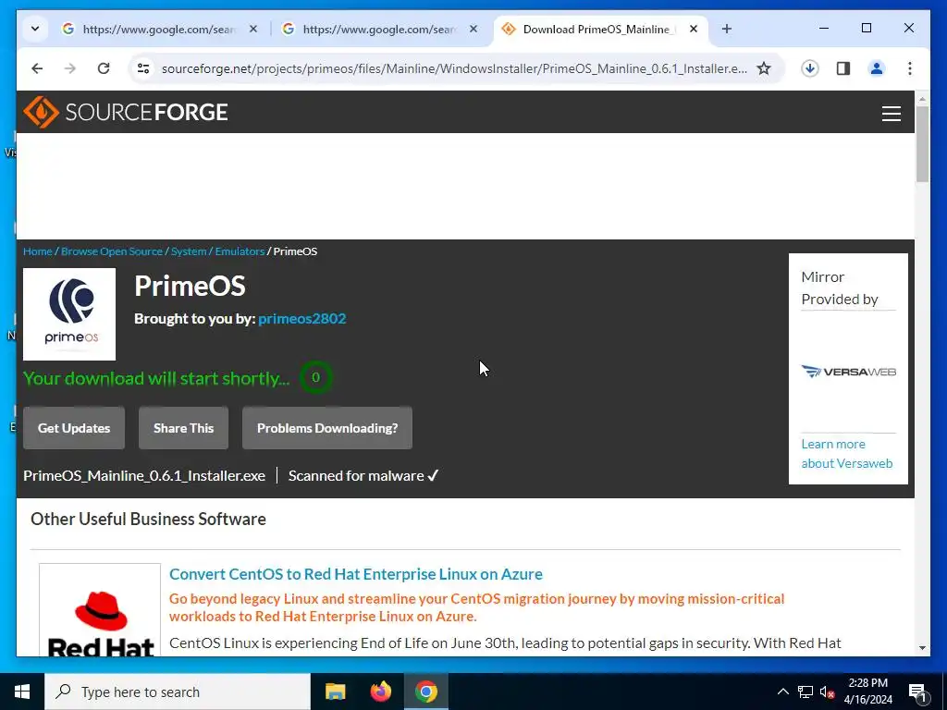Click the Red Hat logo image
Viewport: 947px width, 710px height.
pyautogui.click(x=100, y=610)
